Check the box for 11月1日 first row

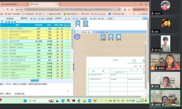click(x=68, y=28)
